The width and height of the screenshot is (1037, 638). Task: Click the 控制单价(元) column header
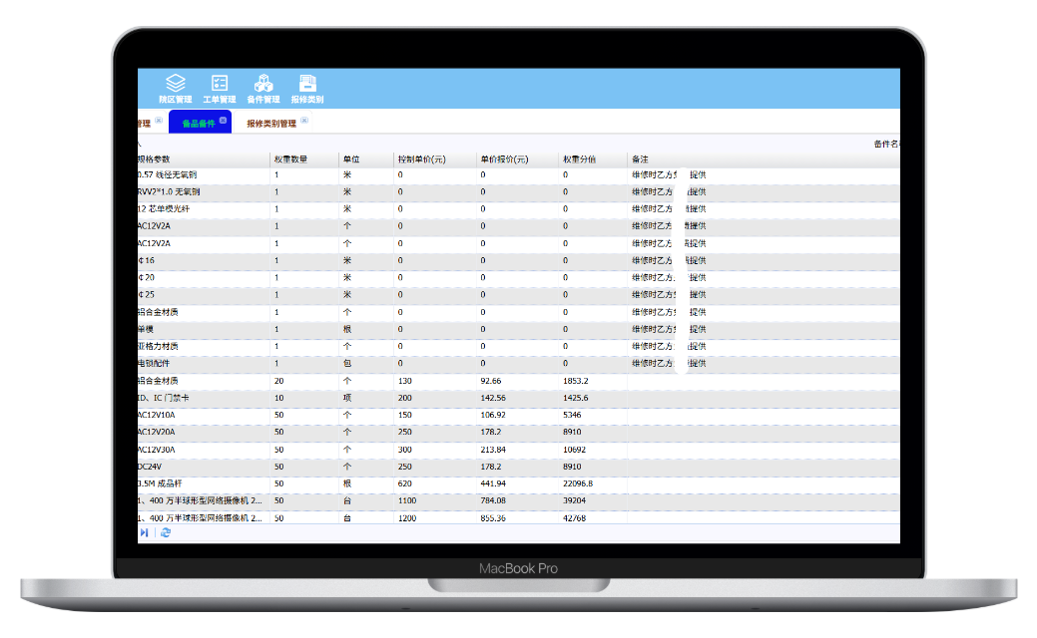[x=421, y=159]
